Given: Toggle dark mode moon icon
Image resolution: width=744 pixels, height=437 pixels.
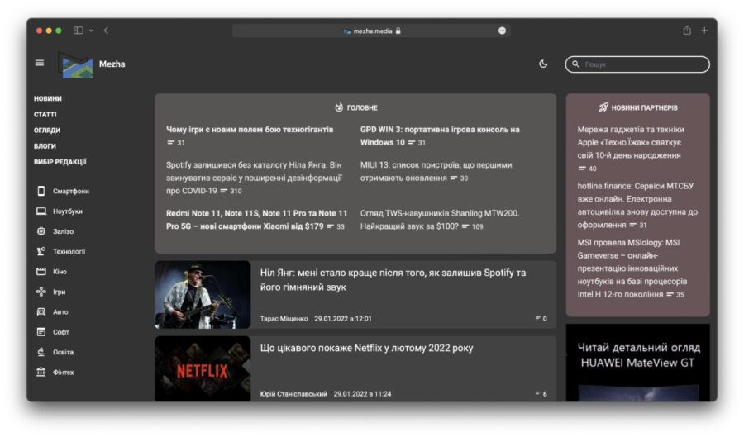Looking at the screenshot, I should click(543, 64).
